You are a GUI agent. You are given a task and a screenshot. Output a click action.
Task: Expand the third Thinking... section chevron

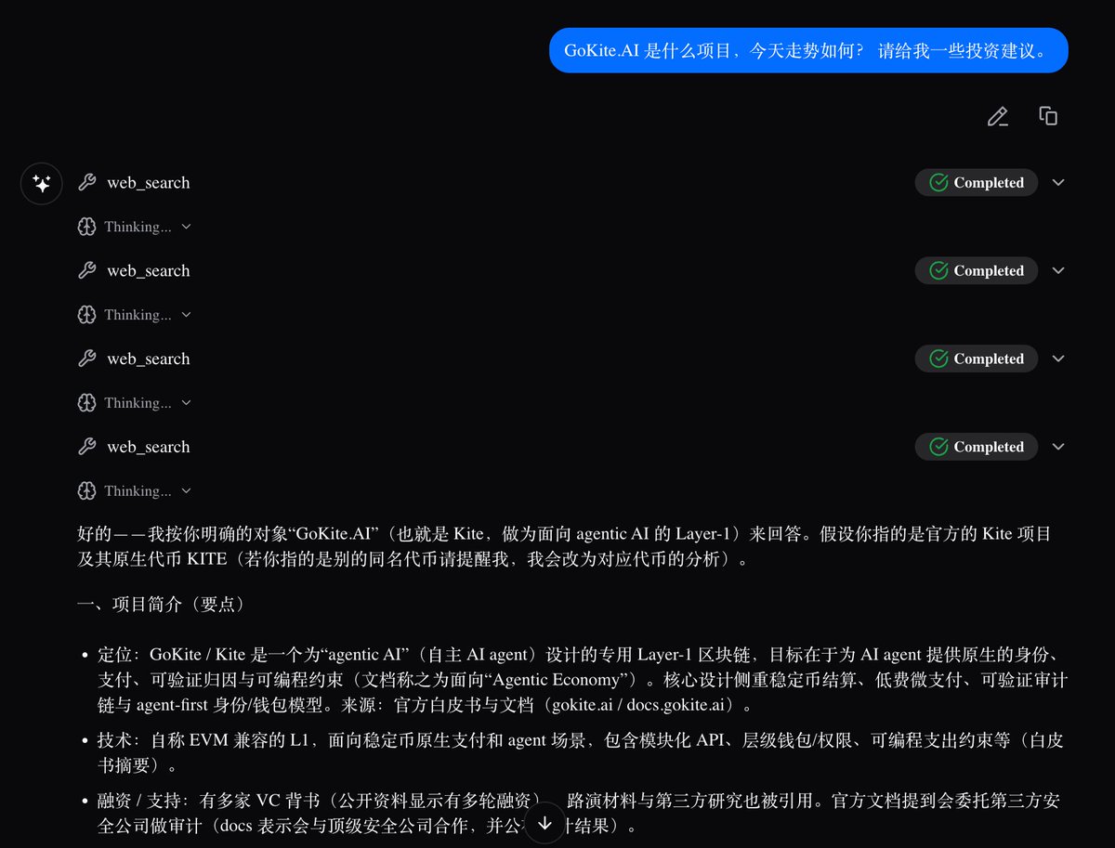point(187,403)
